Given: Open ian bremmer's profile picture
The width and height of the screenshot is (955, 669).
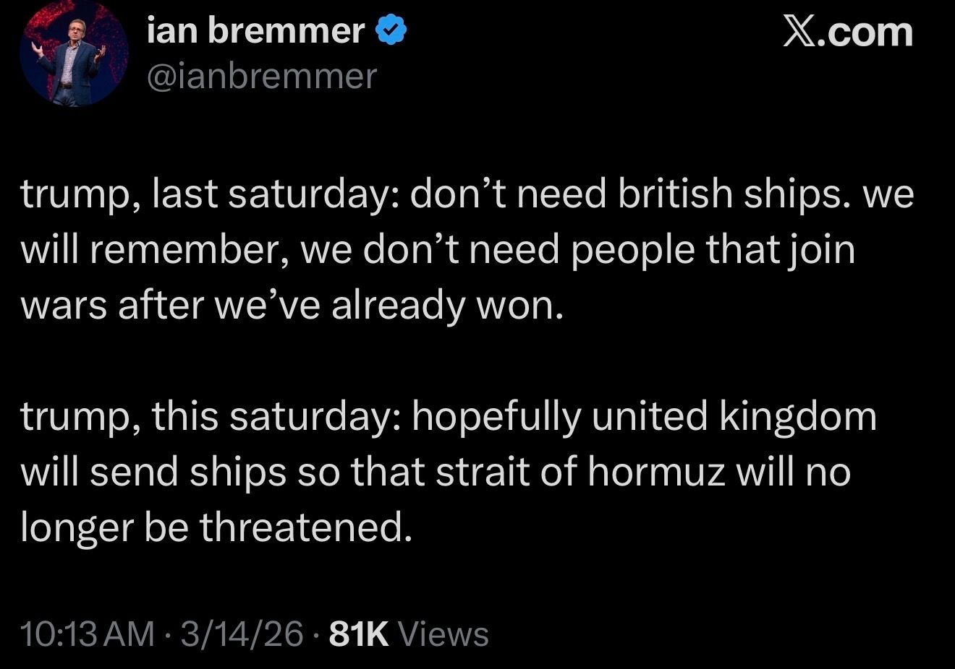Looking at the screenshot, I should coord(74,53).
